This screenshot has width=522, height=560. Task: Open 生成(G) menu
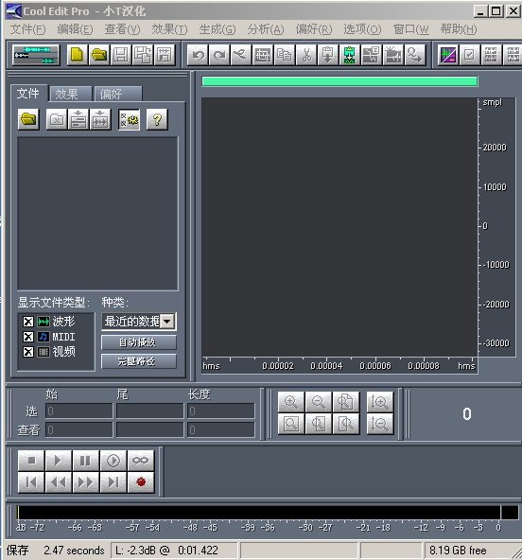pyautogui.click(x=217, y=29)
